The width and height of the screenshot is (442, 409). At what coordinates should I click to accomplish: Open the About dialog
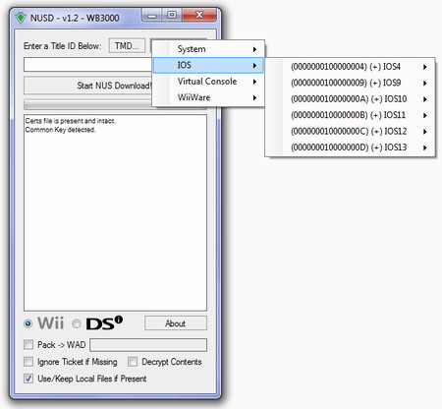[176, 323]
